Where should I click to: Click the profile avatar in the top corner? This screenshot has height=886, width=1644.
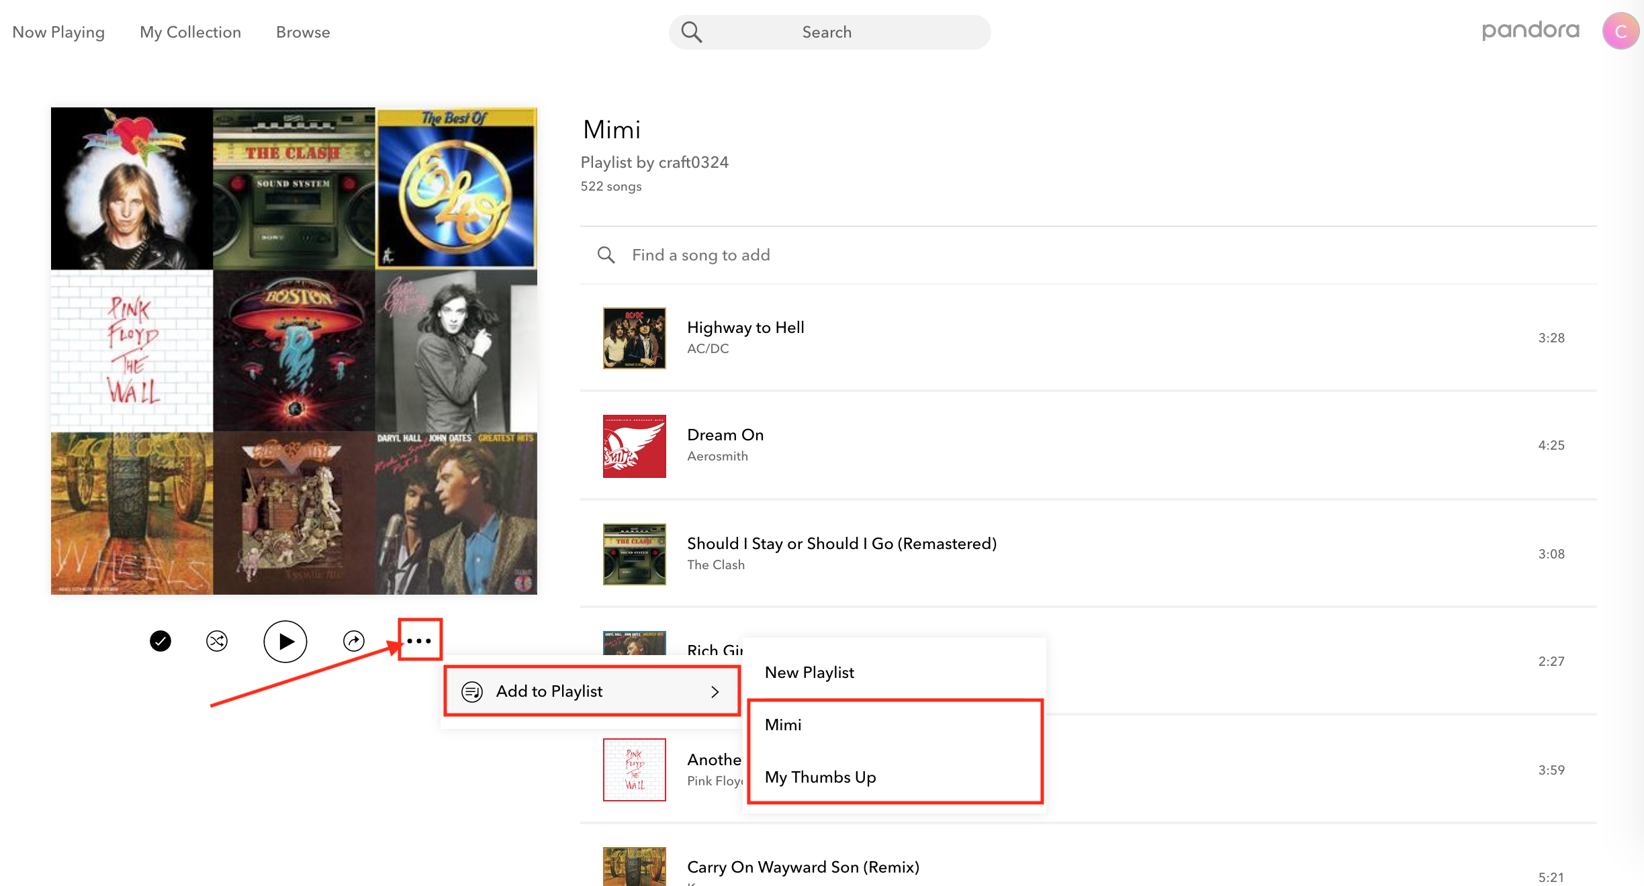tap(1620, 31)
